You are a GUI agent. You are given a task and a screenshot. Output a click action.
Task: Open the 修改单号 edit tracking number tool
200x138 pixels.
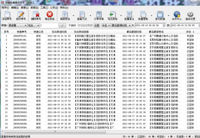coord(21,15)
